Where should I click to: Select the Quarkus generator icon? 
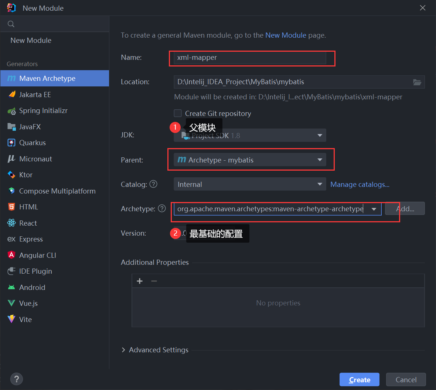point(12,143)
